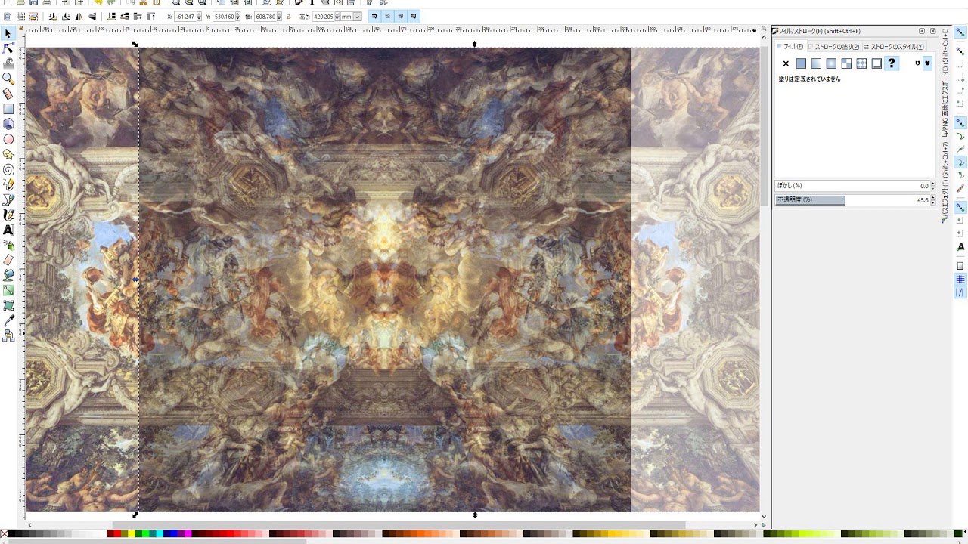This screenshot has height=544, width=968.
Task: Click the flip horizontal toolbar icon
Action: tap(79, 17)
